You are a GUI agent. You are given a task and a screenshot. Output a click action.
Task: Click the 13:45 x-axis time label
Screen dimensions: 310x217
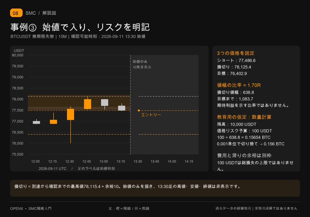coord(155,161)
